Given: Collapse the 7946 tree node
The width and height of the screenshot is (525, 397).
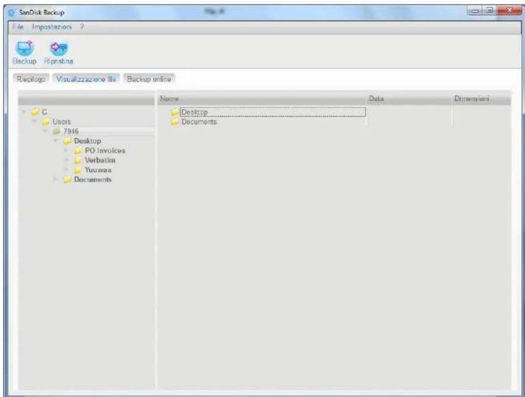Looking at the screenshot, I should (x=45, y=131).
